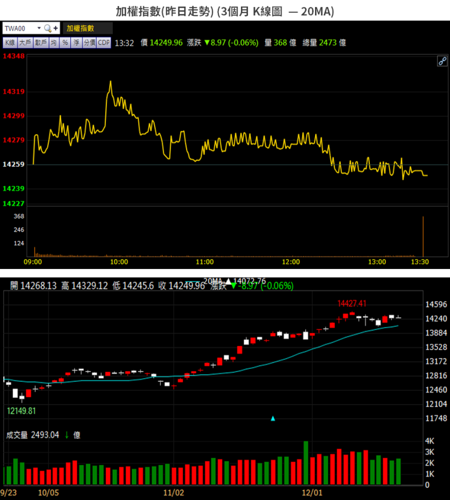Click the 11748 K-line price axis label
The width and height of the screenshot is (450, 500).
point(436,418)
